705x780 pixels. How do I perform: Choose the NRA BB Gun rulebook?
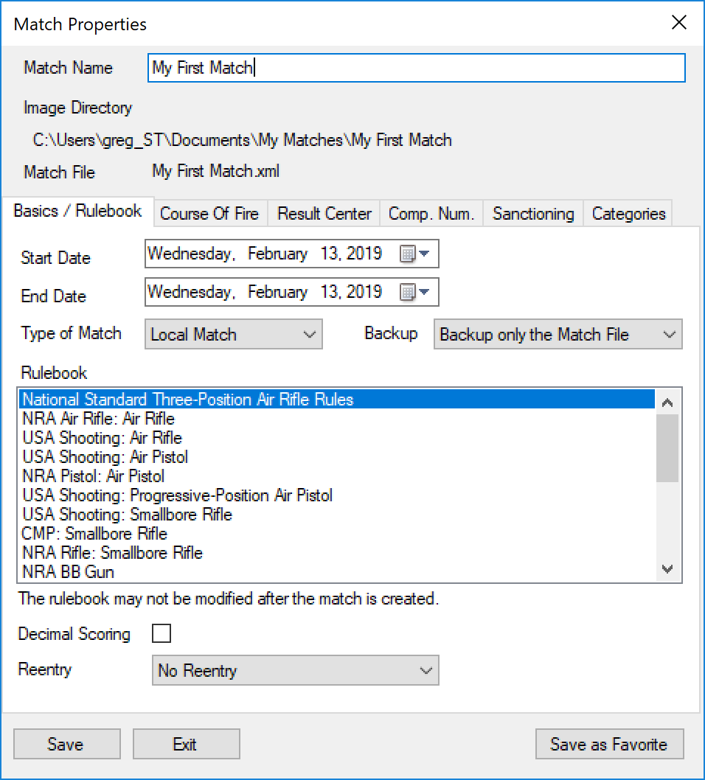pos(69,572)
